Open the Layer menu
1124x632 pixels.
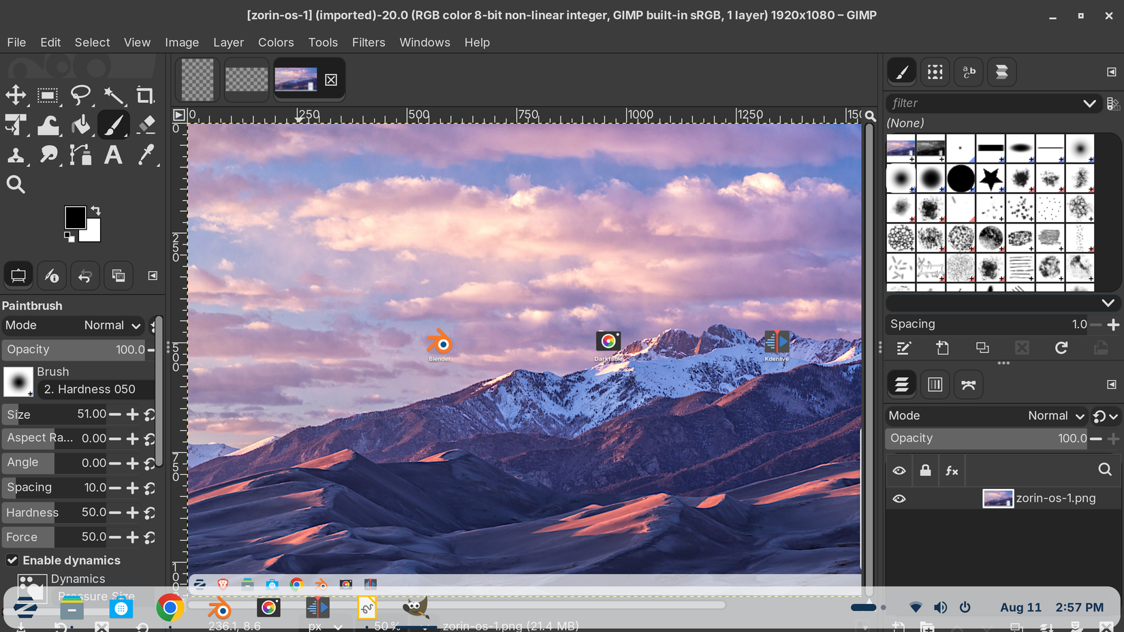[x=228, y=42]
